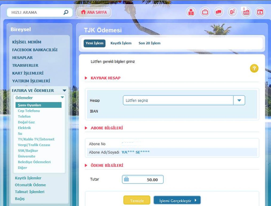Viewport: 271px width, 206px height.
Task: Open Bağış in sidebar
Action: (x=20, y=199)
